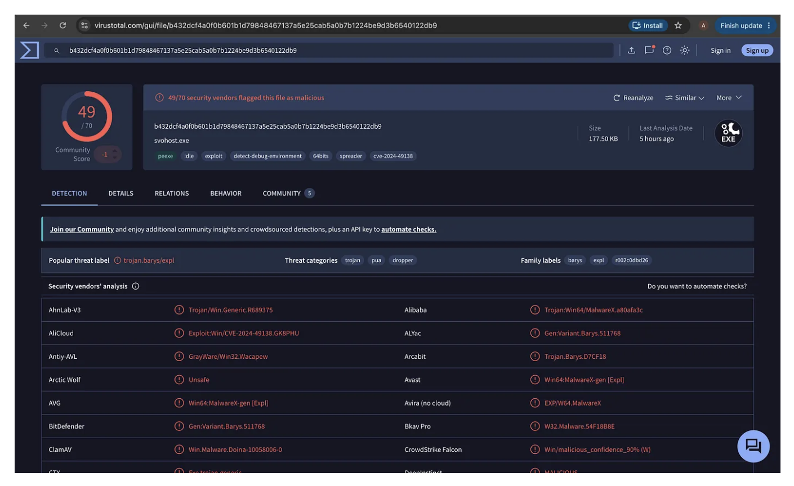
Task: Click the Sign up button
Action: pos(757,51)
